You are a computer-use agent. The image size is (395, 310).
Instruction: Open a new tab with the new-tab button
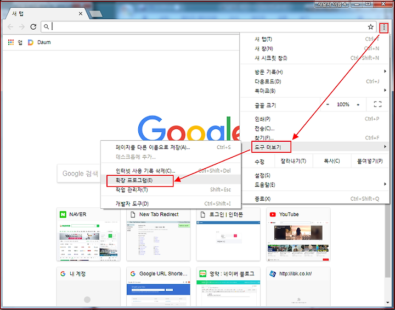96,14
